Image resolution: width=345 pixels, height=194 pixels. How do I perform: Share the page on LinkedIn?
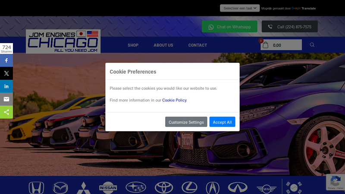[x=6, y=86]
